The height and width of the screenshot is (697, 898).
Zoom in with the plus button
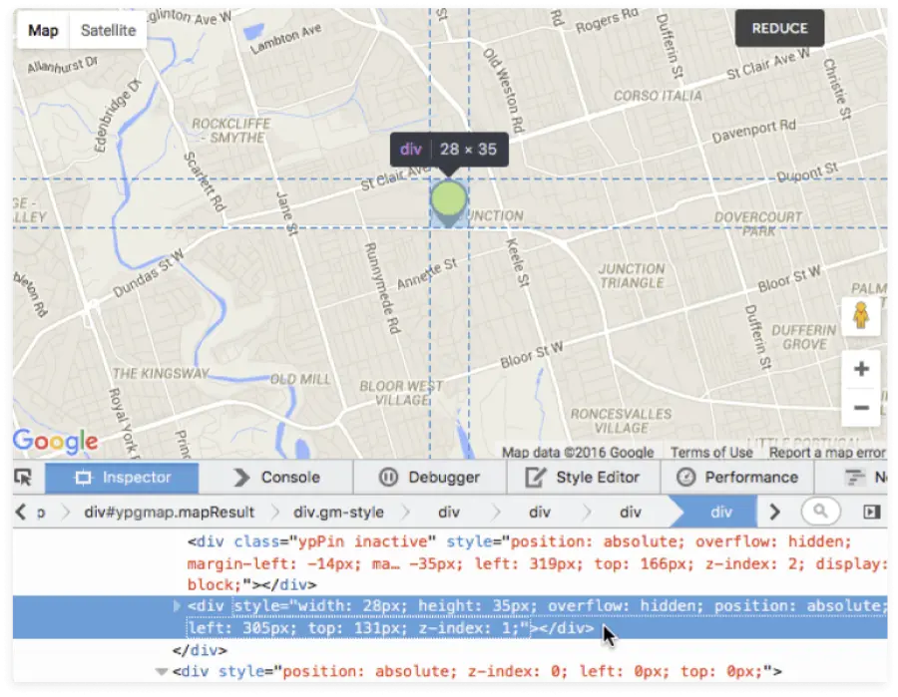861,369
